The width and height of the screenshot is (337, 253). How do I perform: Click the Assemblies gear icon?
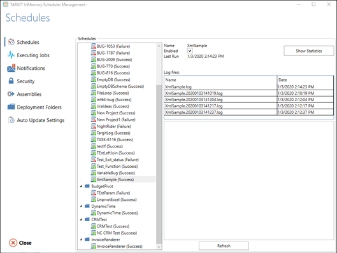(11, 94)
